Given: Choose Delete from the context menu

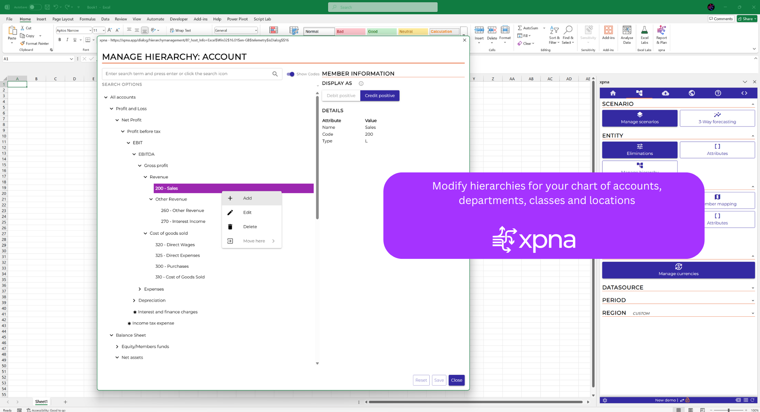Looking at the screenshot, I should [x=250, y=227].
